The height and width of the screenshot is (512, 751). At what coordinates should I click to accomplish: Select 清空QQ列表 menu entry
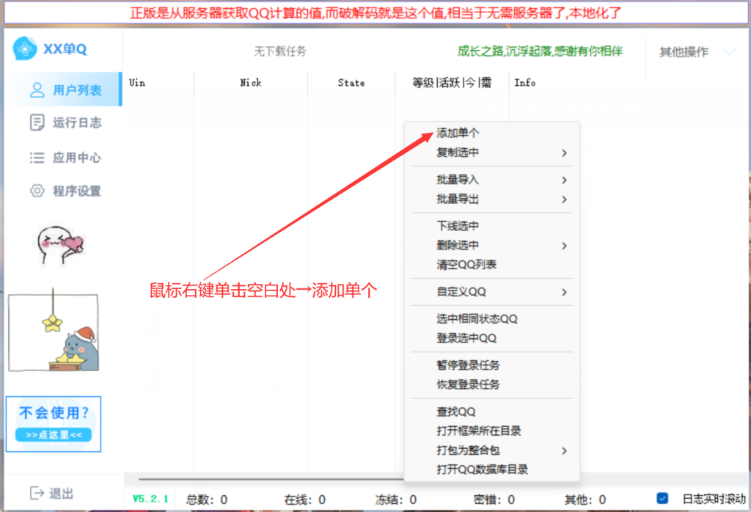(492, 264)
